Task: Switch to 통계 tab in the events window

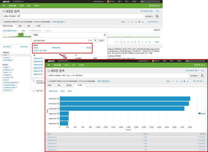Action: [29, 26]
